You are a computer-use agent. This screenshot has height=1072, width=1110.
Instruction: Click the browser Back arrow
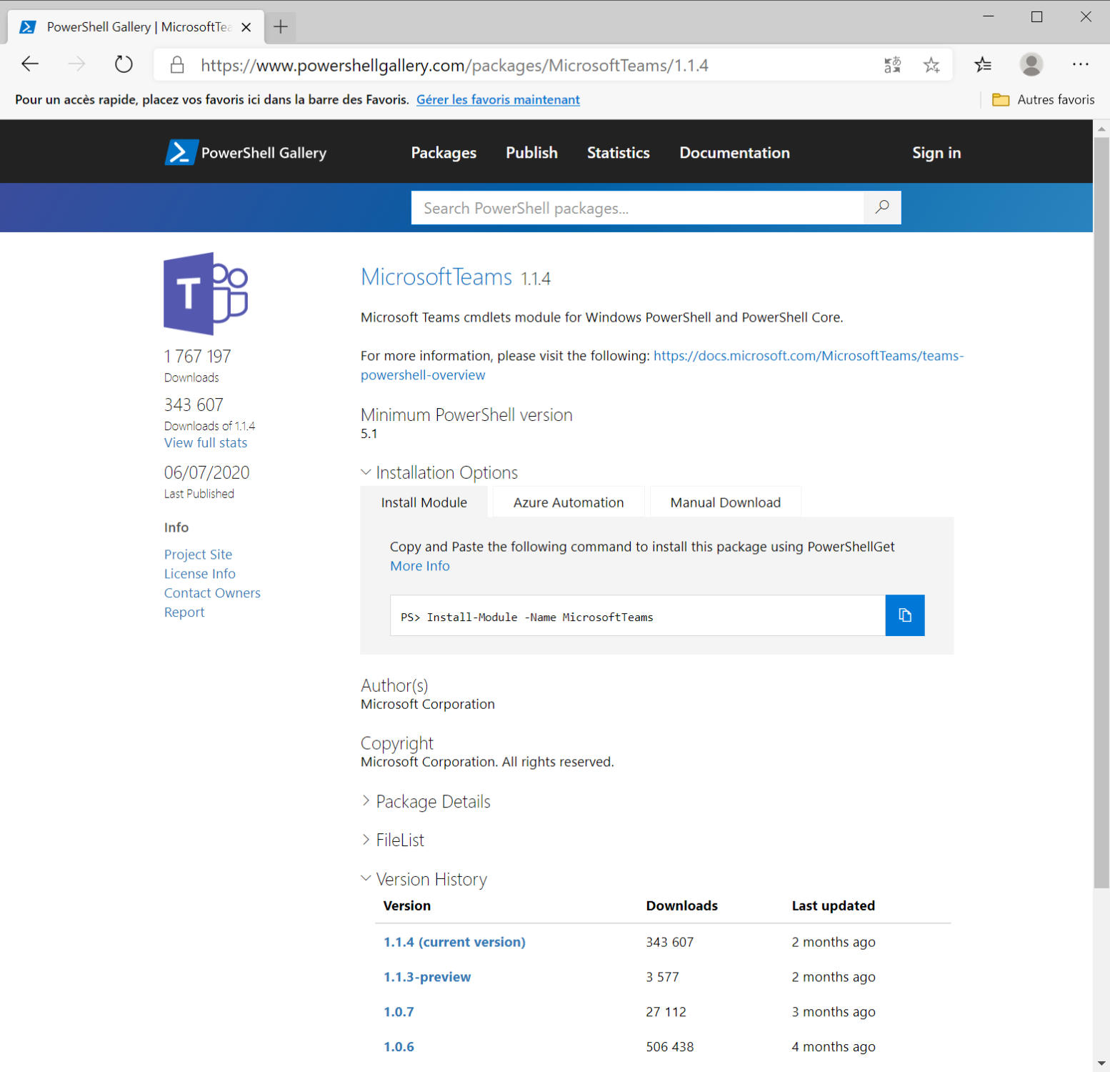(30, 65)
